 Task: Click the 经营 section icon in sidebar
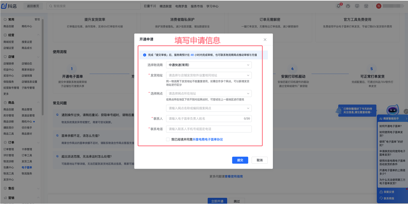(x=5, y=35)
